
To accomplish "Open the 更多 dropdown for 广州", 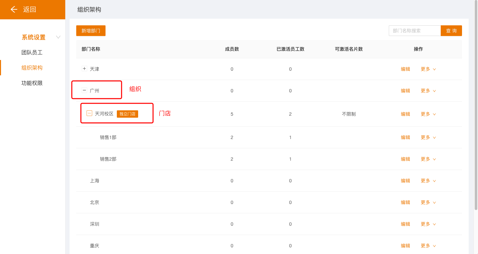I will coord(428,91).
